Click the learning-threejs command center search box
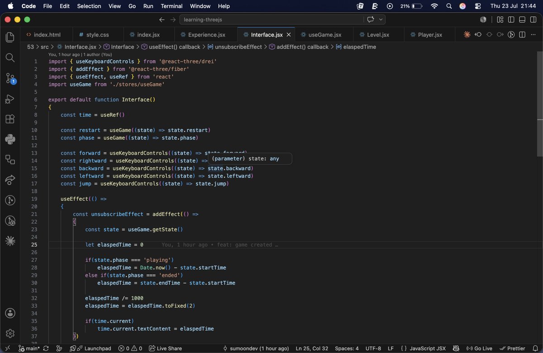Screen dimensions: 543x353 tap(271, 19)
